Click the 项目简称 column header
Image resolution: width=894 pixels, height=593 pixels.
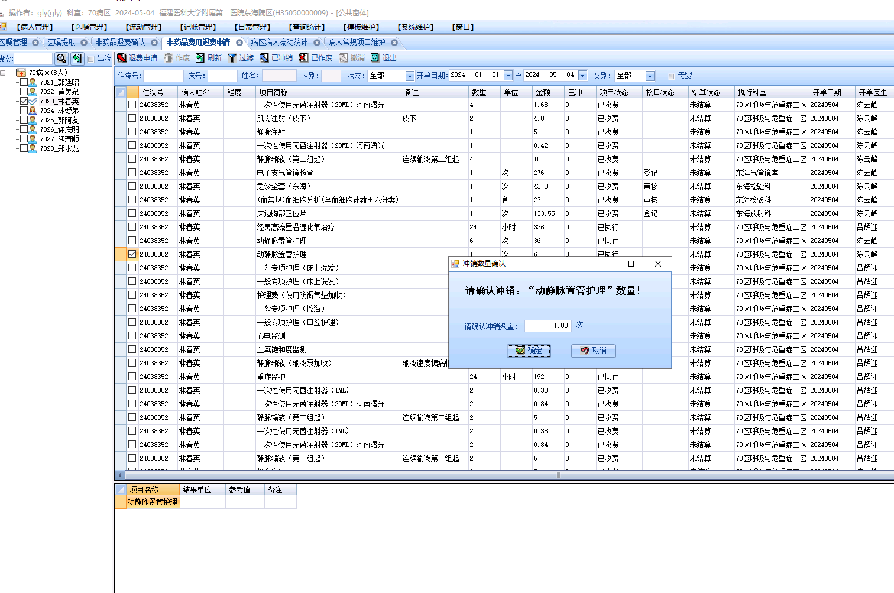329,92
